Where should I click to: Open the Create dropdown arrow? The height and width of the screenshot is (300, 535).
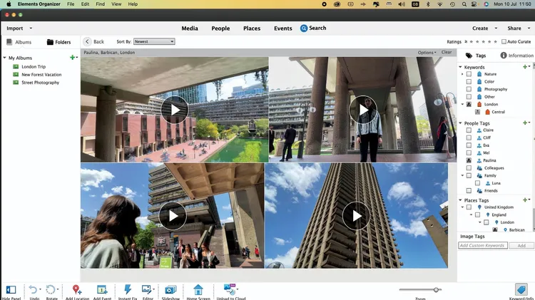pos(496,29)
